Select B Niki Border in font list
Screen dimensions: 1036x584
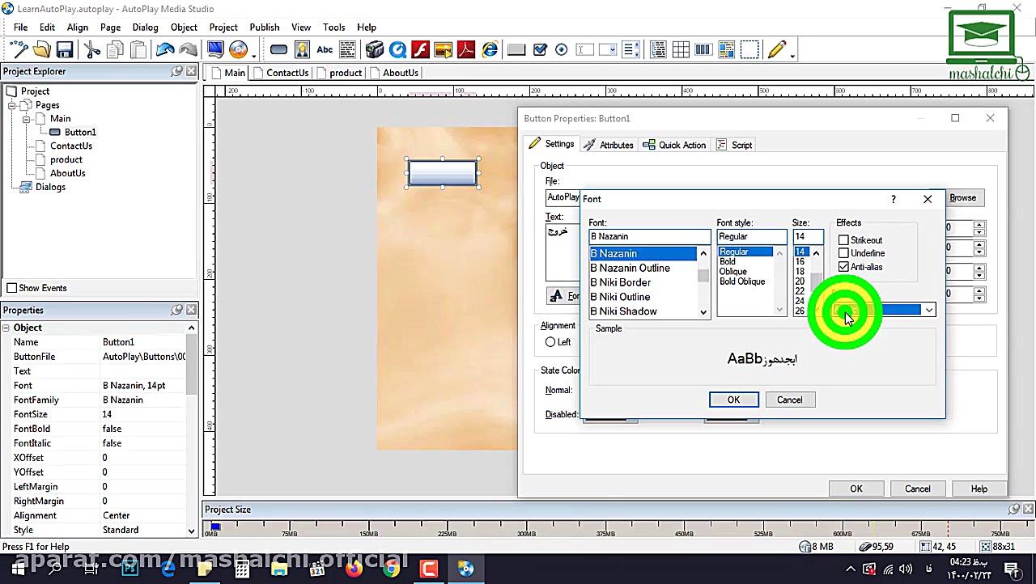(x=620, y=282)
